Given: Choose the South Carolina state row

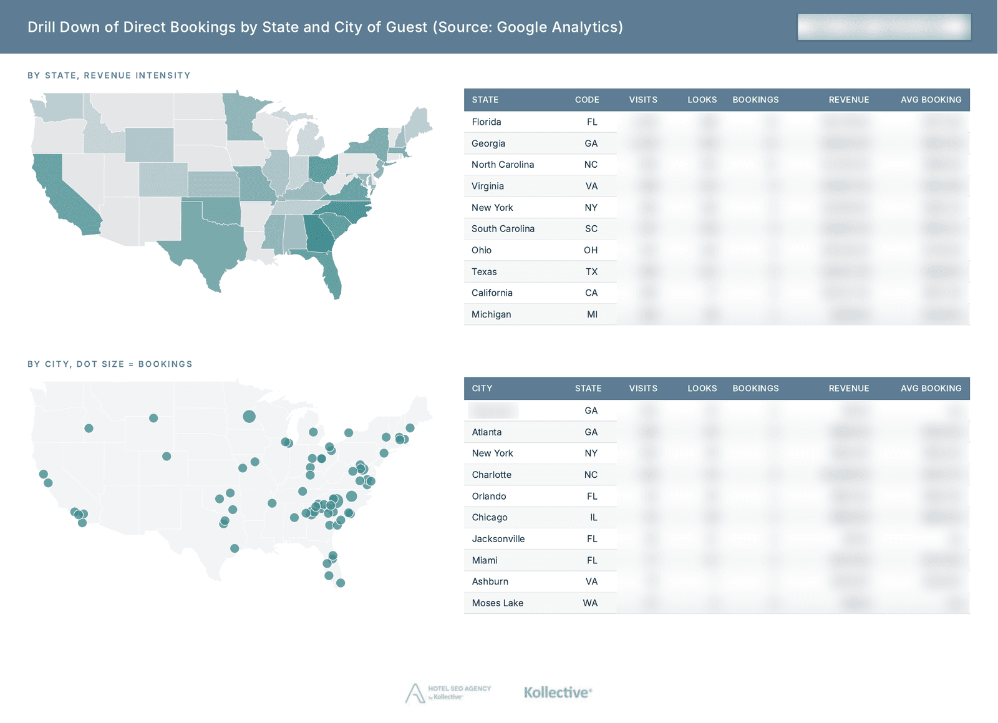Looking at the screenshot, I should (x=717, y=229).
